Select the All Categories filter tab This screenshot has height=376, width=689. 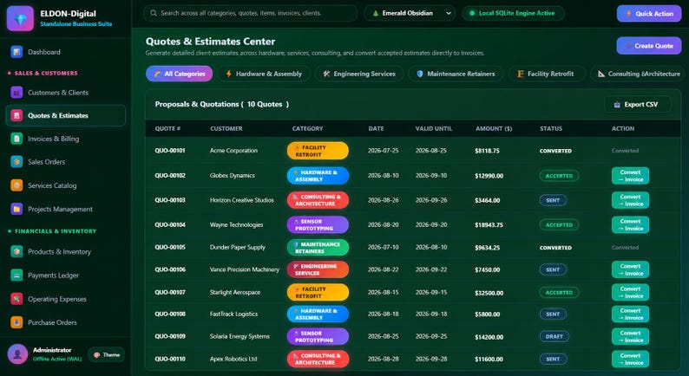click(x=180, y=74)
